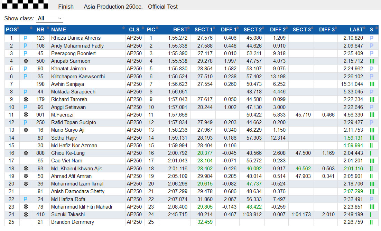Click Asia Production 250cc. - Official Test title
381x231 pixels.
(131, 7)
